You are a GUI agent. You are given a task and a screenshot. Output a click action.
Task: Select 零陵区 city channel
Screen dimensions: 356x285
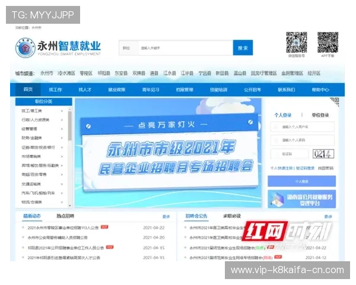click(x=86, y=73)
